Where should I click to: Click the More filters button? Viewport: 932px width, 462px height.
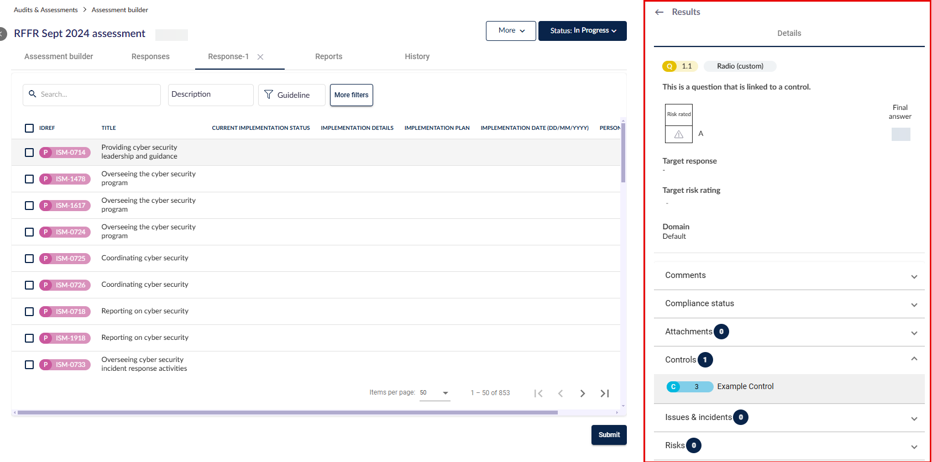[351, 95]
